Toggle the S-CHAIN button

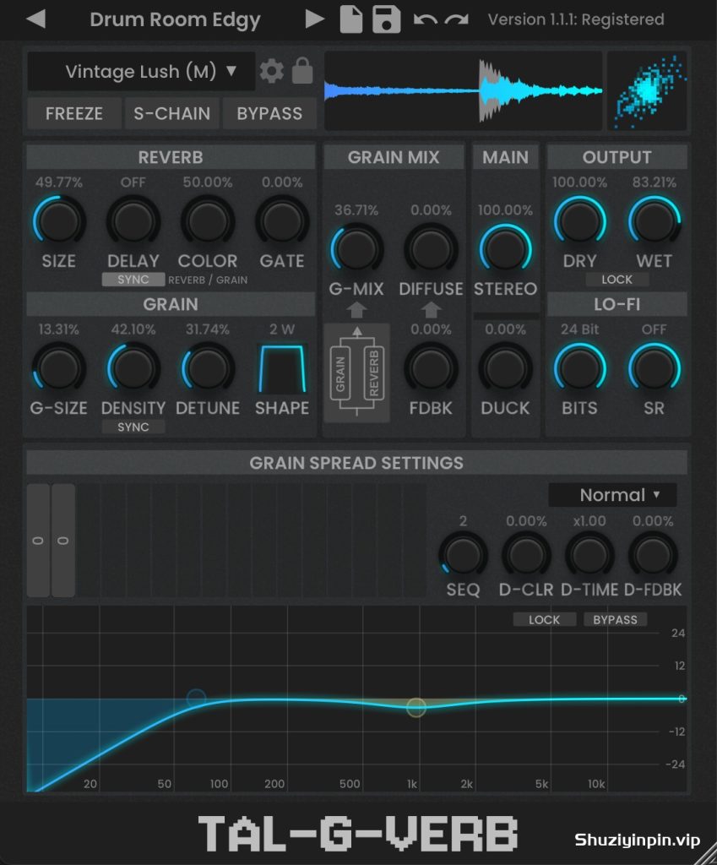(171, 114)
